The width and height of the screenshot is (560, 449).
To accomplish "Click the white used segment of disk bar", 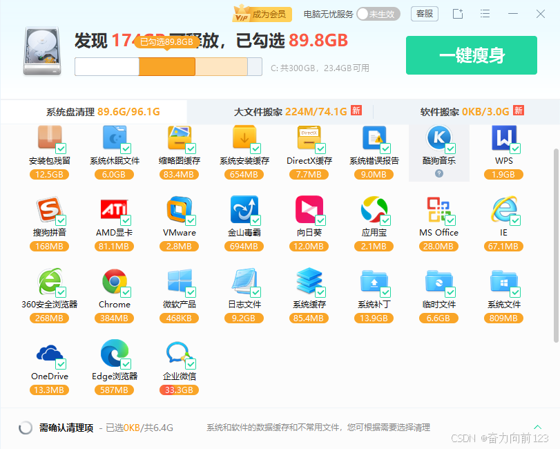I will (107, 67).
